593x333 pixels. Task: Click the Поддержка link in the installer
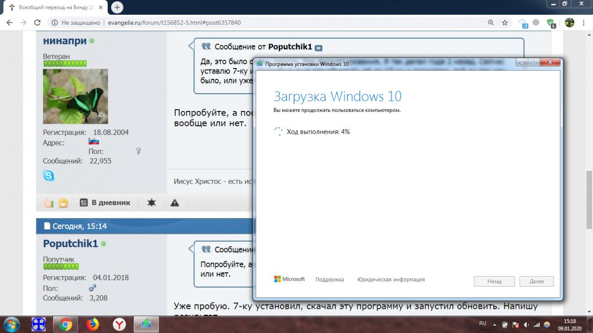coord(329,280)
